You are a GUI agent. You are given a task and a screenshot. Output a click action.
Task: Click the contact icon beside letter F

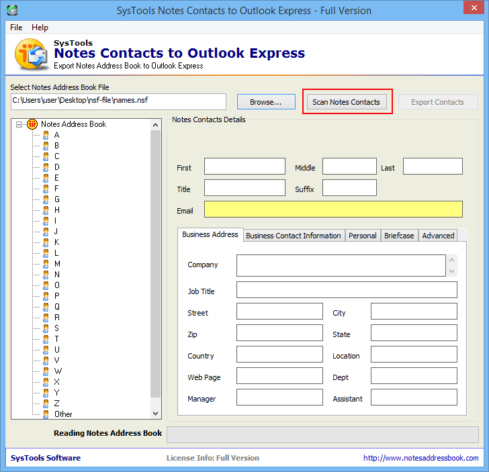46,189
